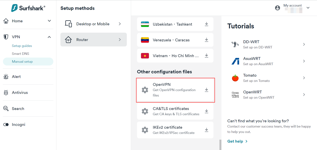Click the server list scrollbar
Viewport: 317px width, 150px height.
click(x=220, y=145)
